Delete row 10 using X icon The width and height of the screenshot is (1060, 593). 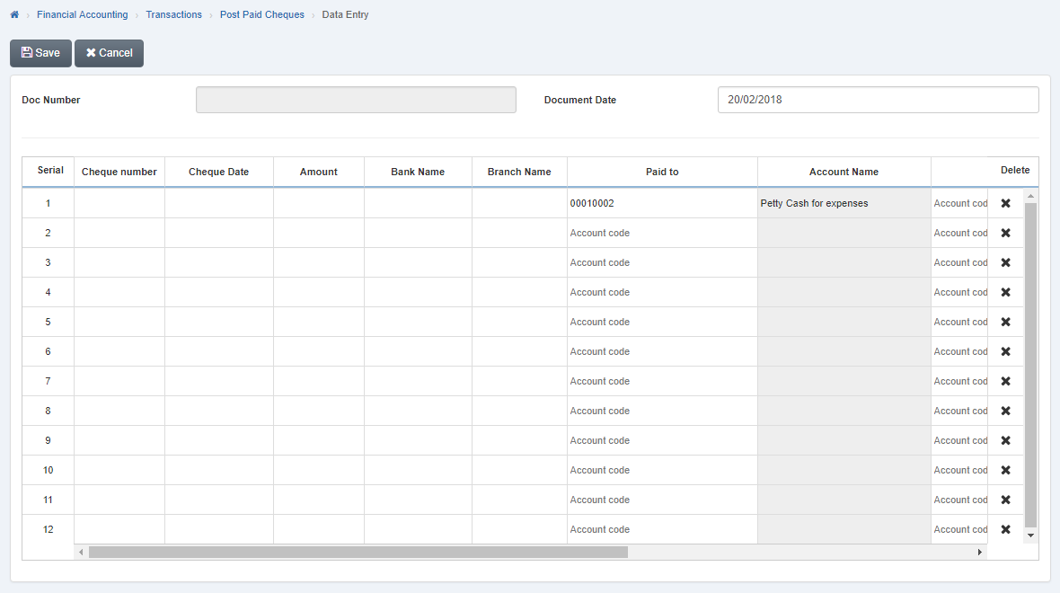point(1005,470)
